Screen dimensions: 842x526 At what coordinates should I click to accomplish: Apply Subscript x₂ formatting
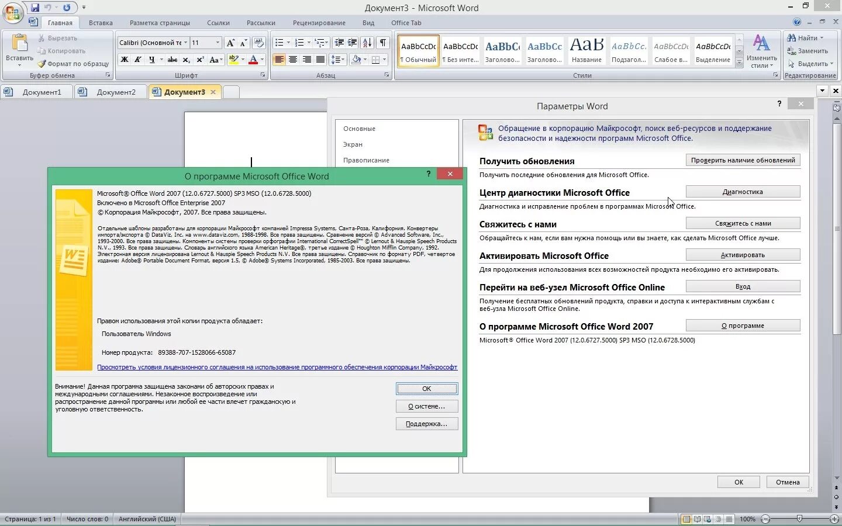click(x=186, y=60)
